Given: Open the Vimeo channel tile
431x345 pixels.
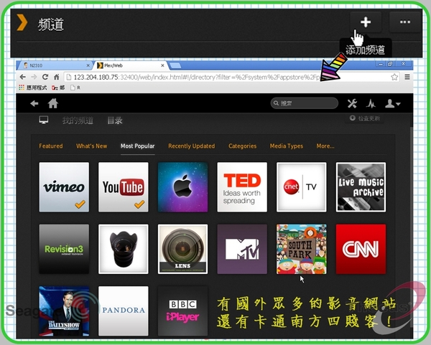Looking at the screenshot, I should point(64,187).
